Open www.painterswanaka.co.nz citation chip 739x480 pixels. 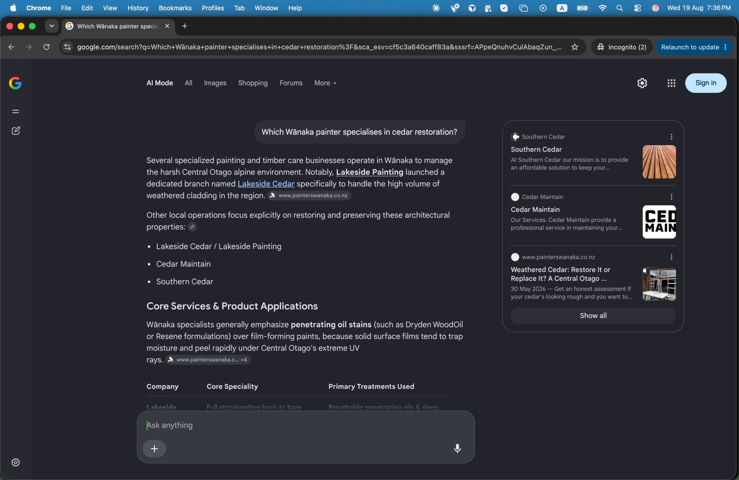[x=309, y=196]
